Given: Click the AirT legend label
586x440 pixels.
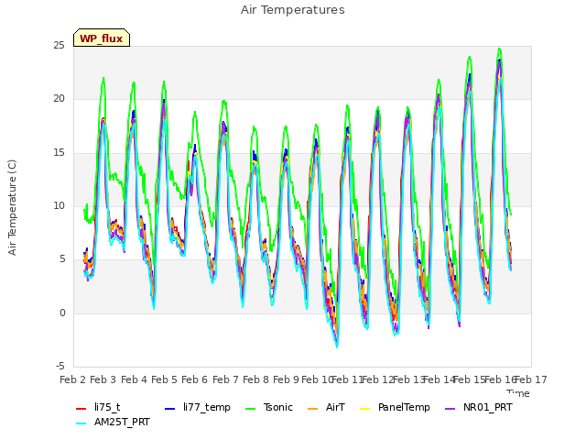Looking at the screenshot, I should [335, 407].
